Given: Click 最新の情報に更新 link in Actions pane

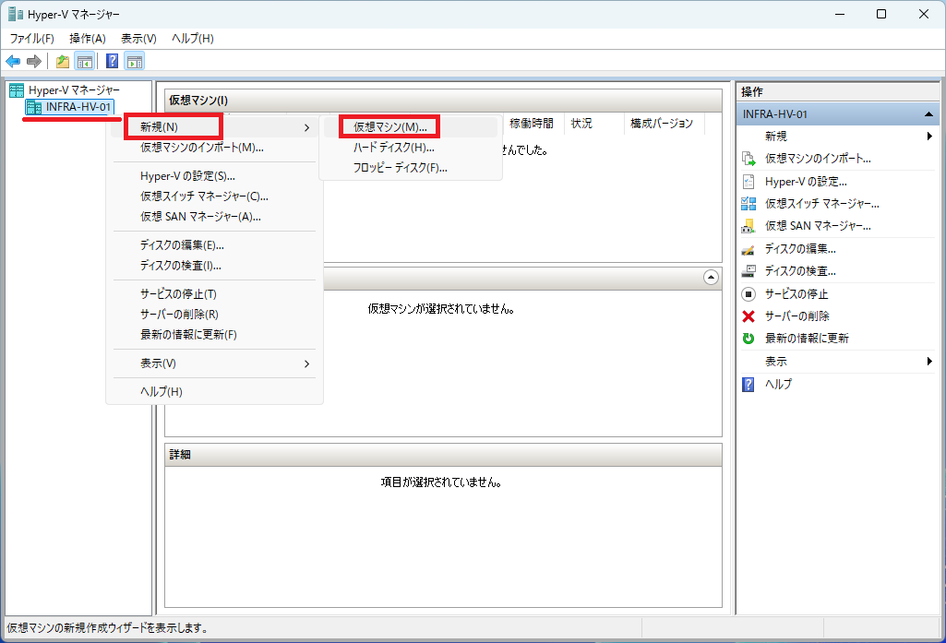Looking at the screenshot, I should 807,339.
